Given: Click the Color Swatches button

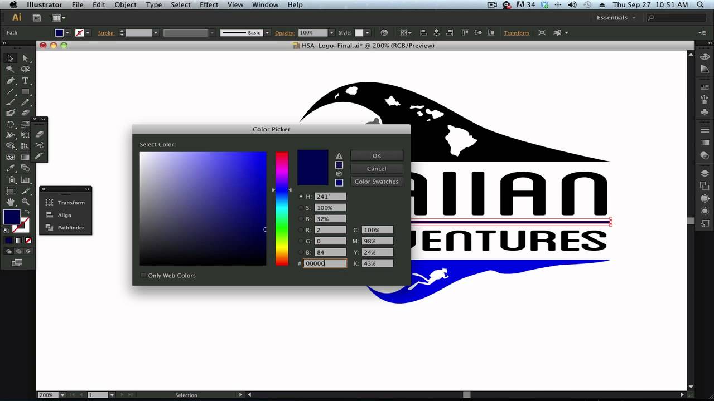Looking at the screenshot, I should coord(377,182).
